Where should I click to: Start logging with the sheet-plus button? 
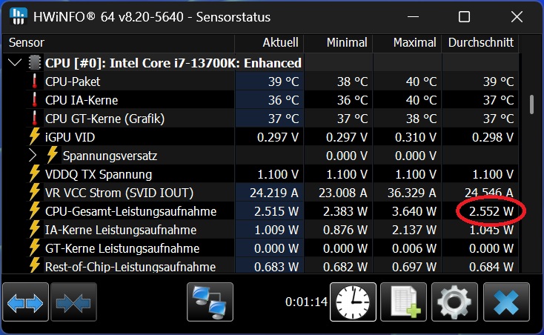coord(403,302)
